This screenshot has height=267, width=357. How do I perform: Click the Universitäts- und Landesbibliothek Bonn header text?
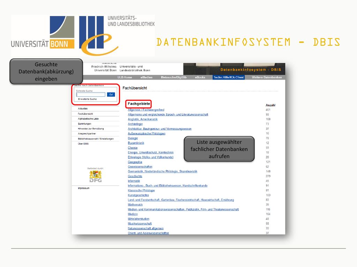point(135,68)
